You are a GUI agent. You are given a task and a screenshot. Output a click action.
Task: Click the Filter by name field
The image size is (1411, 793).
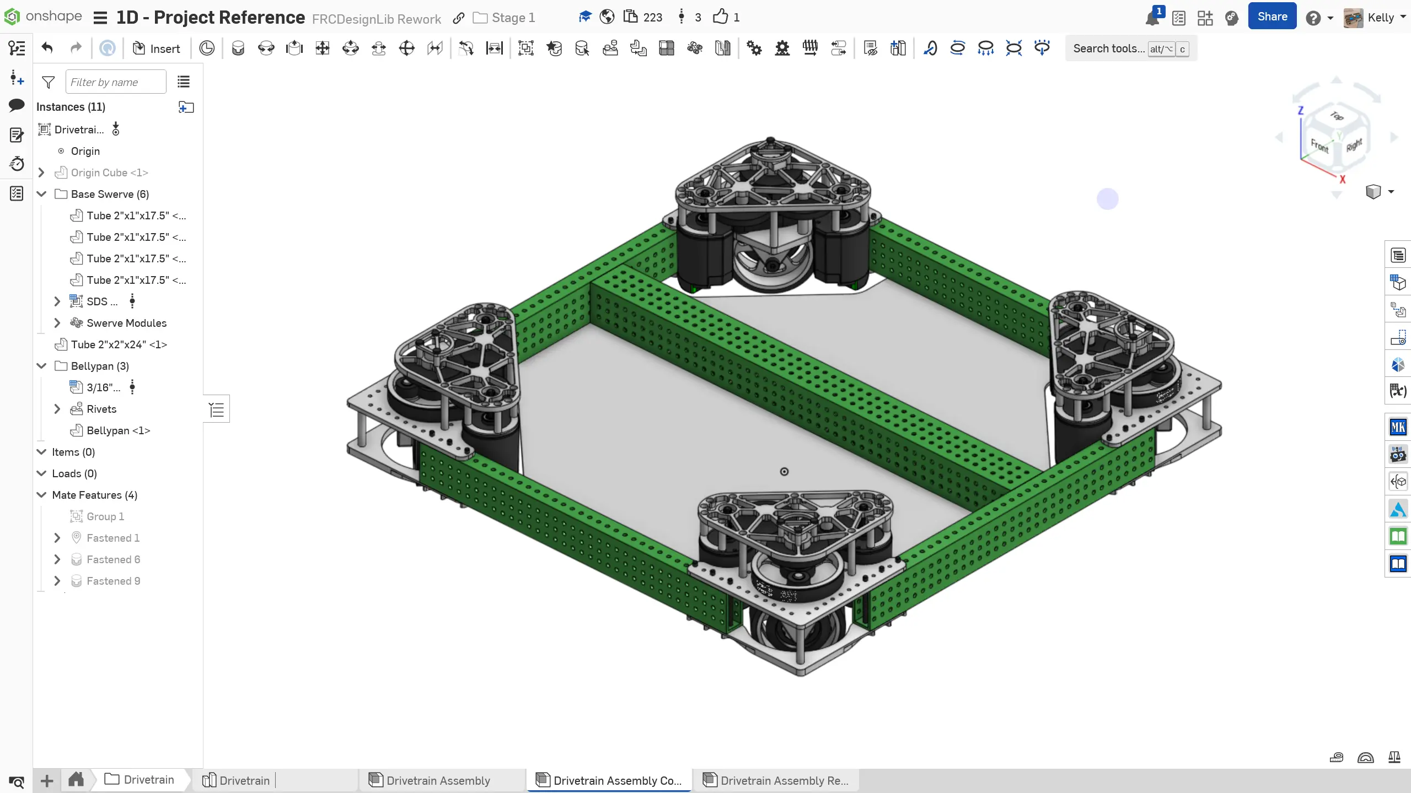116,82
